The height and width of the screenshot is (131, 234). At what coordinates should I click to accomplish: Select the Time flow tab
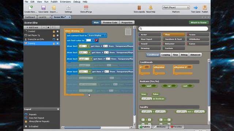pos(175,55)
